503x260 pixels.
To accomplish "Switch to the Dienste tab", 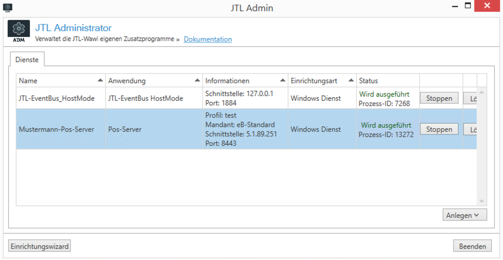I will pyautogui.click(x=27, y=59).
